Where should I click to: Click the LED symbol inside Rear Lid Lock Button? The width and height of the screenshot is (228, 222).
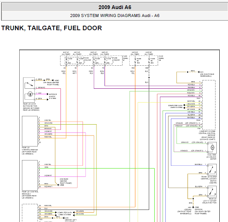pyautogui.click(x=30, y=94)
